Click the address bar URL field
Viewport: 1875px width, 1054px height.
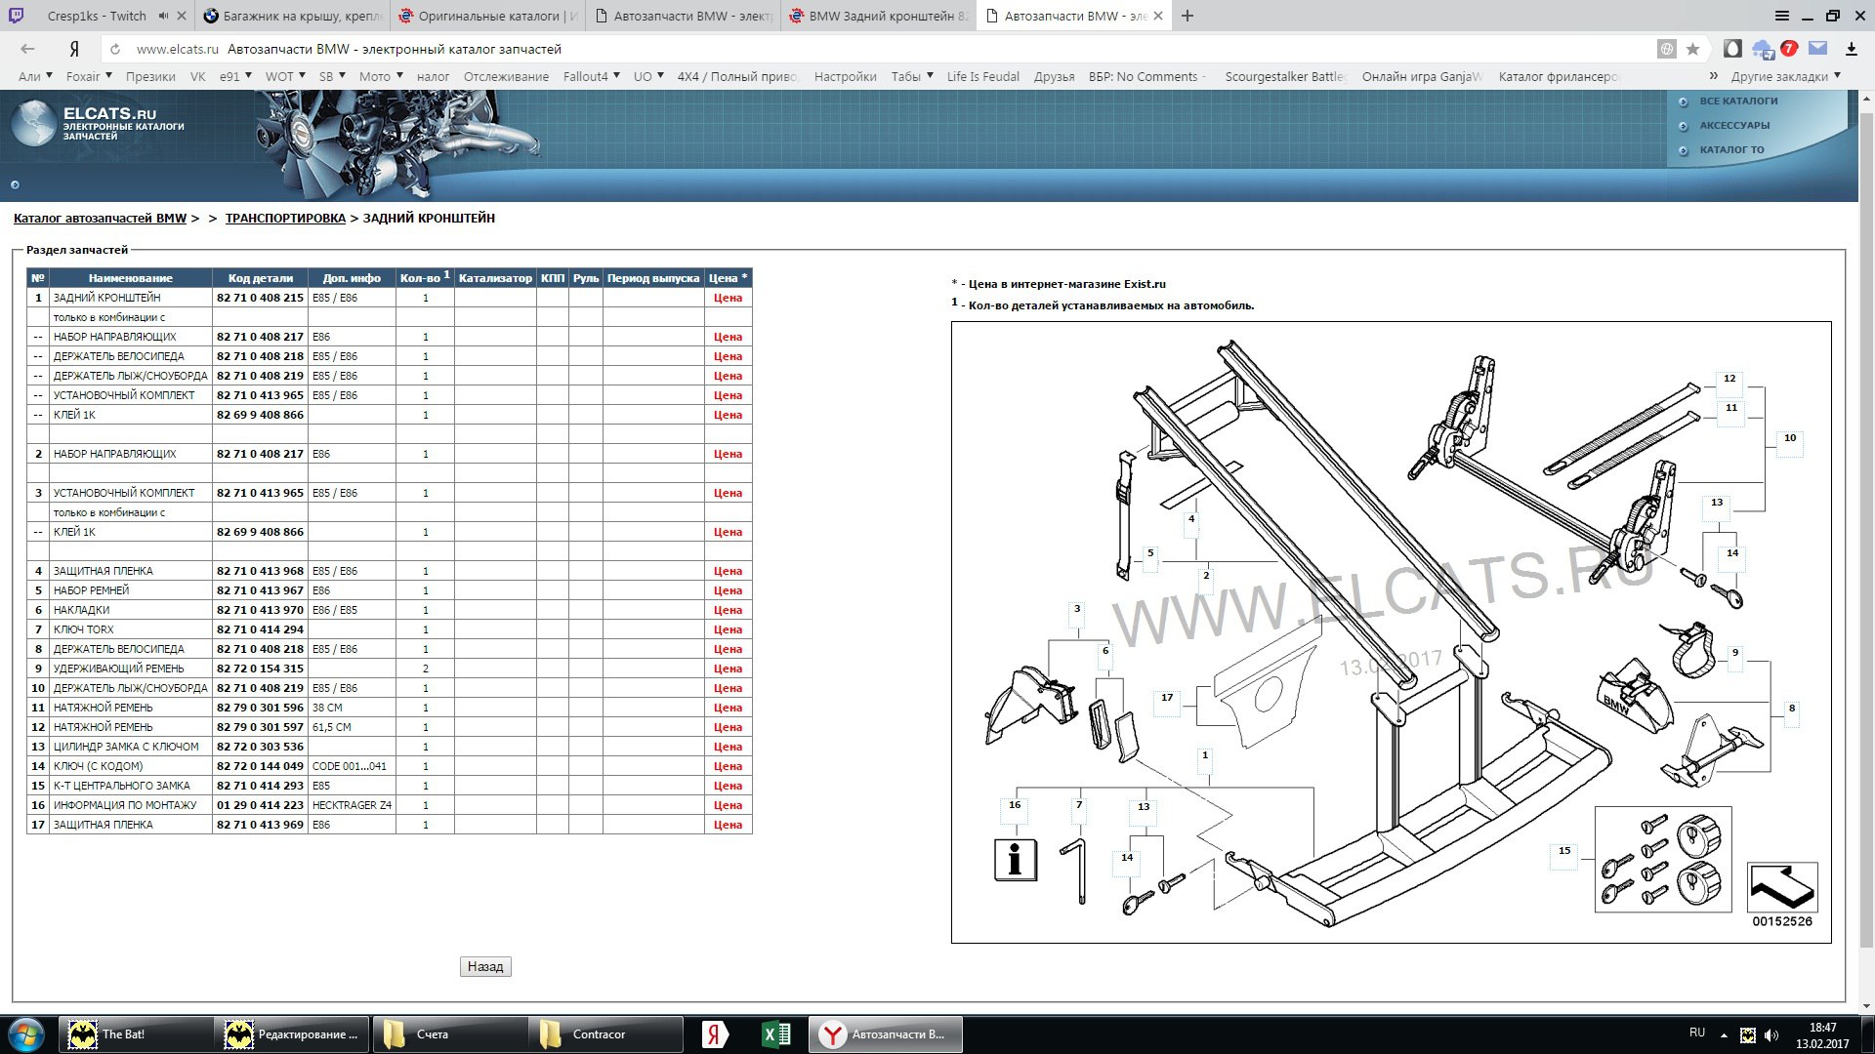pos(879,49)
